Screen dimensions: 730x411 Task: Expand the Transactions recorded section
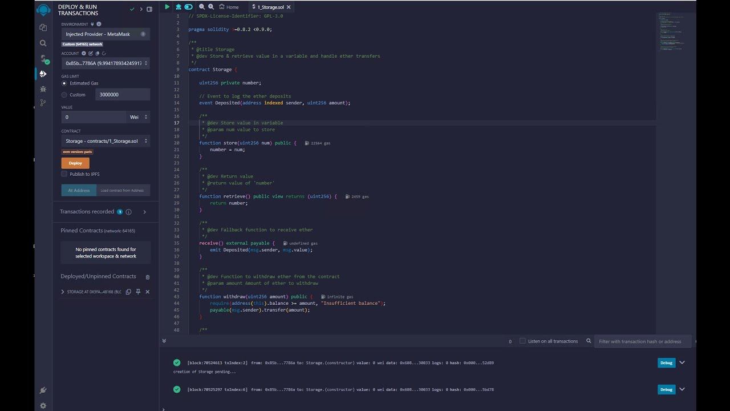coord(144,212)
